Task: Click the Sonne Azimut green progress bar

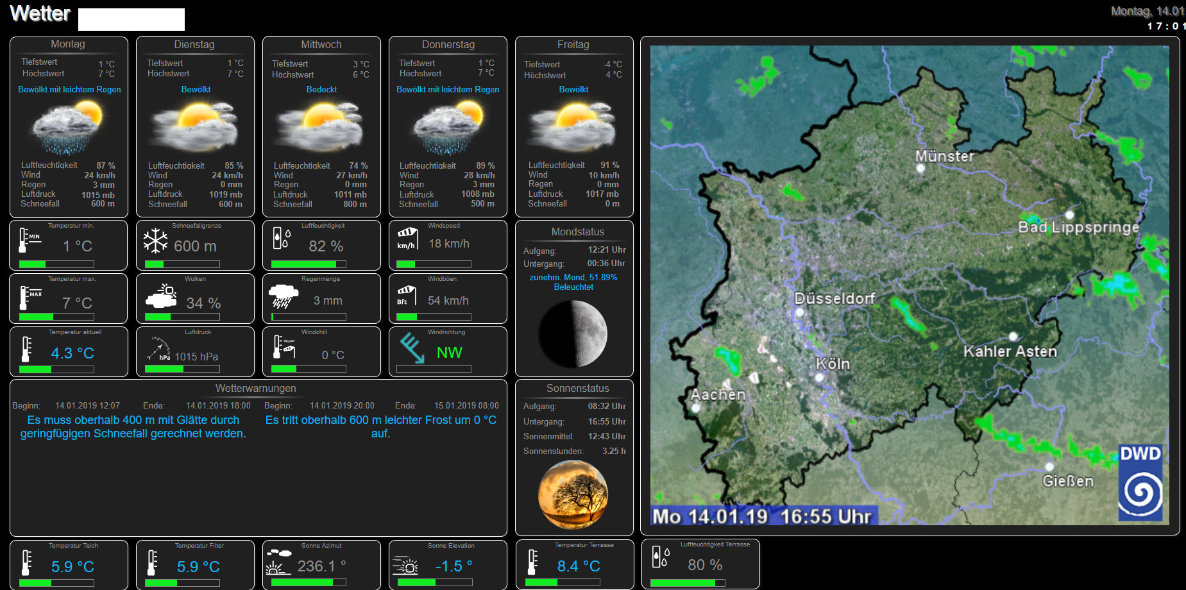Action: click(x=309, y=582)
